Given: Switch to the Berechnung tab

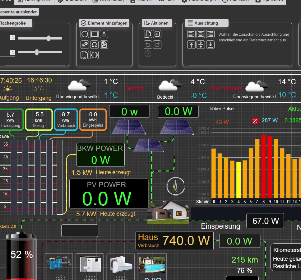Looking at the screenshot, I should click(109, 1).
